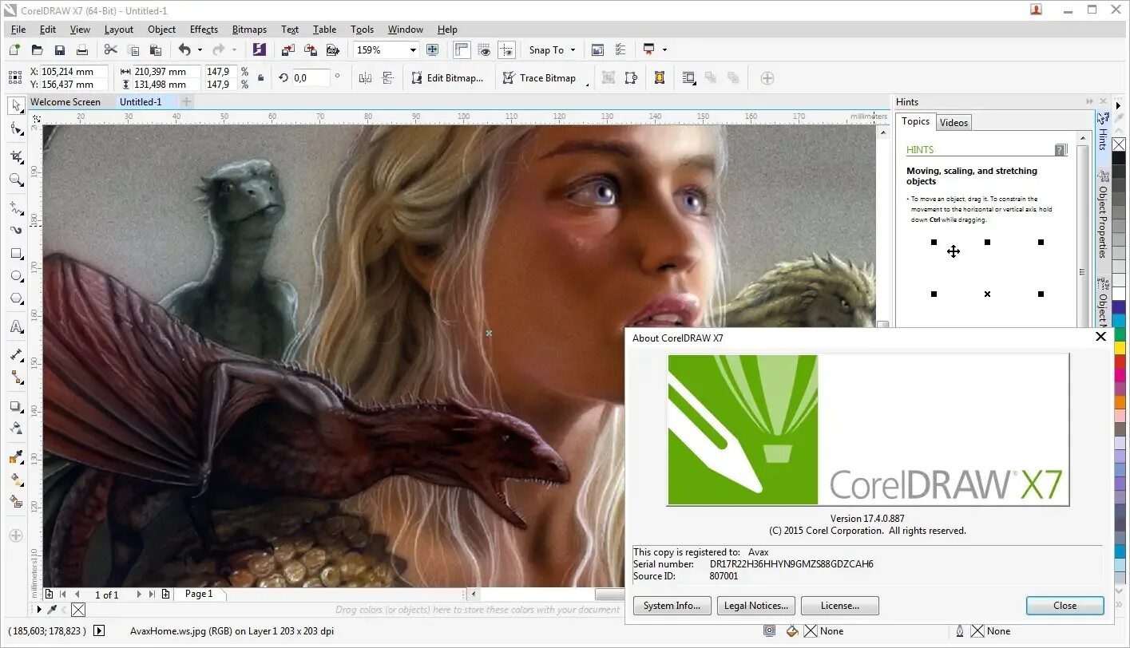Select the Text tool

16,326
